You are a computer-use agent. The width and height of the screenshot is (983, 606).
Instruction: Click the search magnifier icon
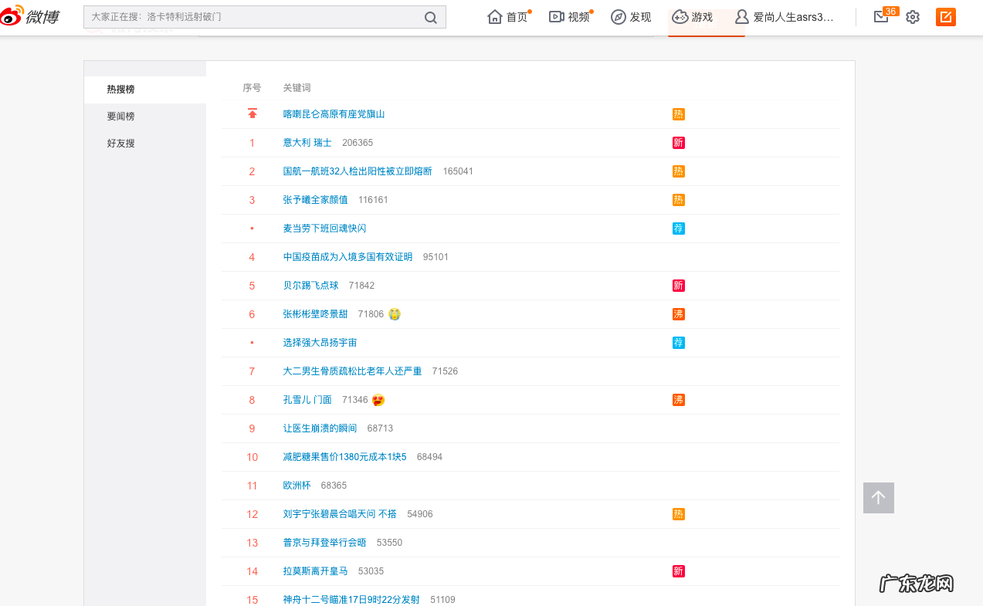click(431, 17)
